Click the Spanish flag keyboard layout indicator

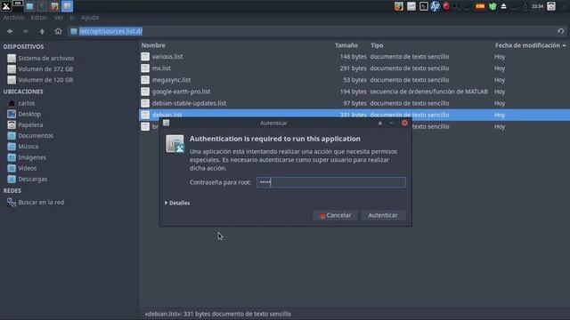[480, 6]
